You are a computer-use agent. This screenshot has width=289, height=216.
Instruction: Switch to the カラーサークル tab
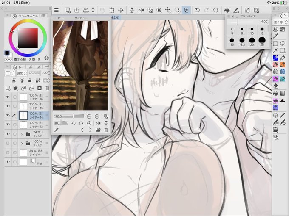pos(25,16)
